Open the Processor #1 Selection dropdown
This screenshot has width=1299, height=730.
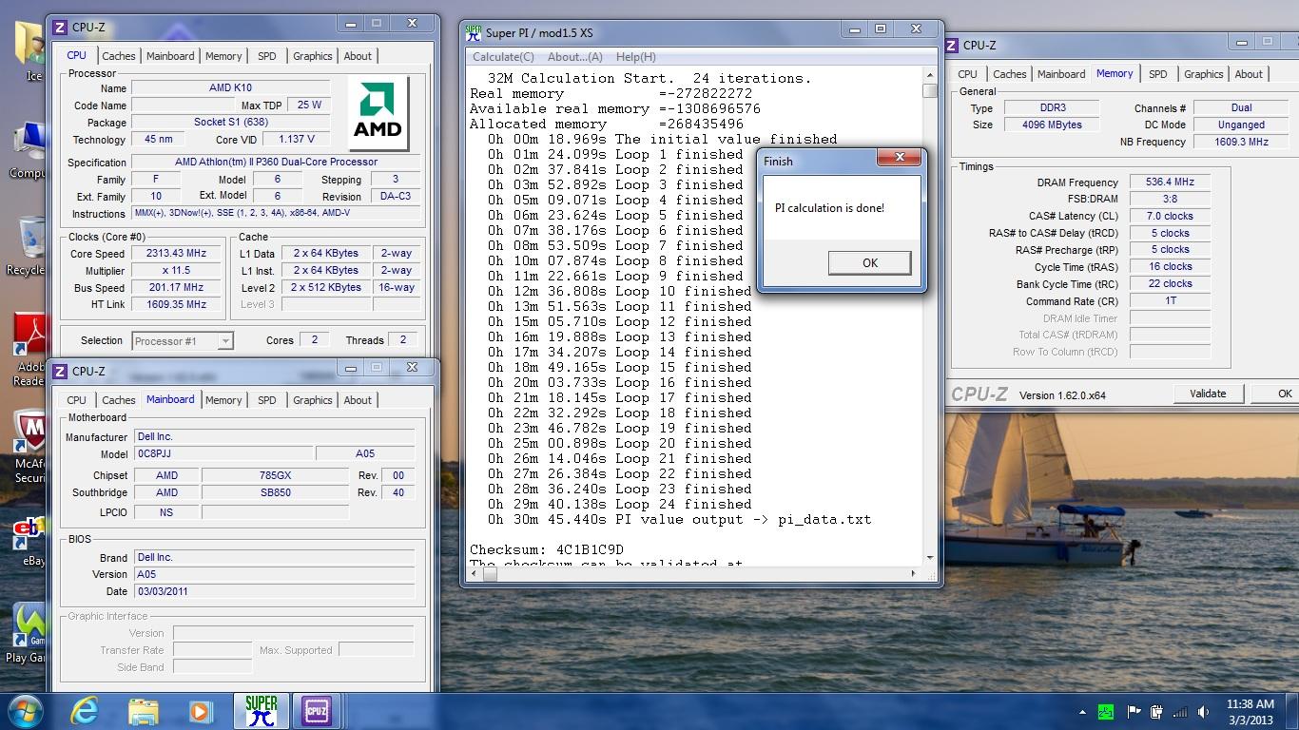click(183, 340)
